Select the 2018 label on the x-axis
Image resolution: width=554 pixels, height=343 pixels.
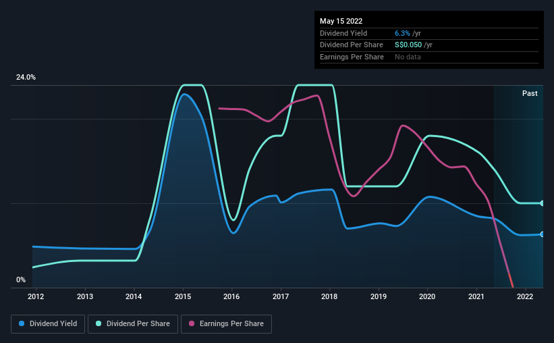click(329, 296)
